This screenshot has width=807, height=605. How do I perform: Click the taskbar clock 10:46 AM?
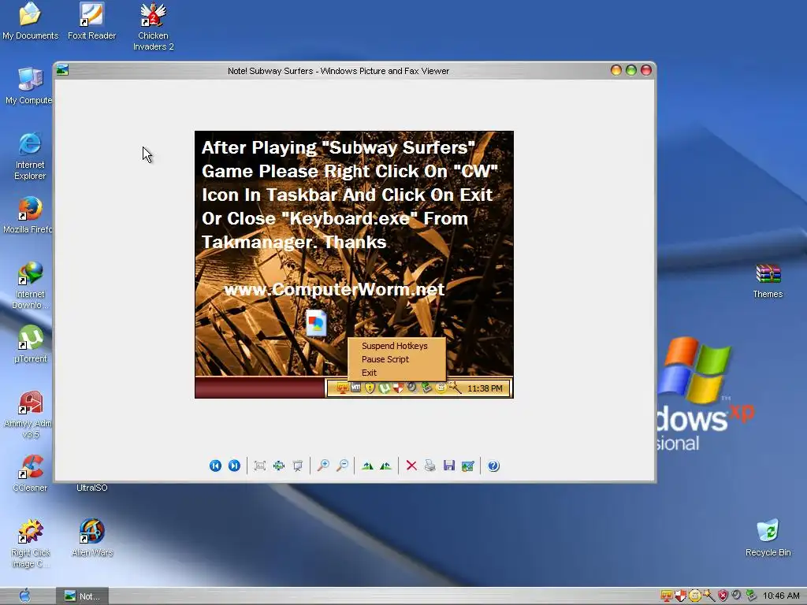[781, 596]
